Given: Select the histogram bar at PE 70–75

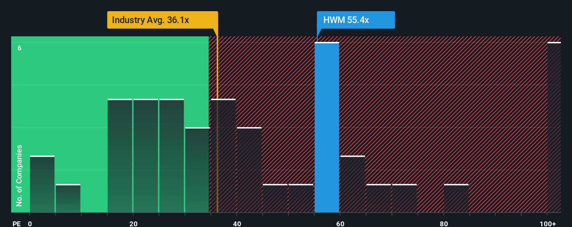Looking at the screenshot, I should (x=404, y=198).
